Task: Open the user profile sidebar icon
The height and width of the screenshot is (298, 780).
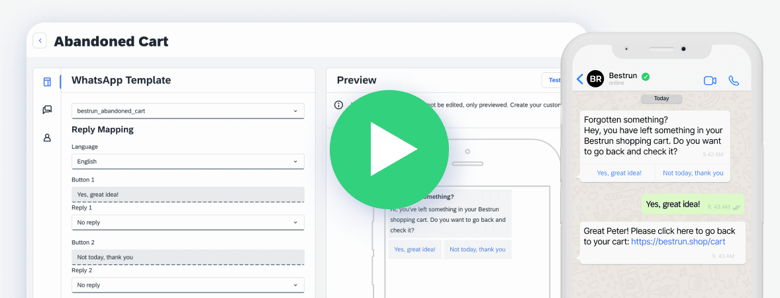Action: [x=47, y=138]
